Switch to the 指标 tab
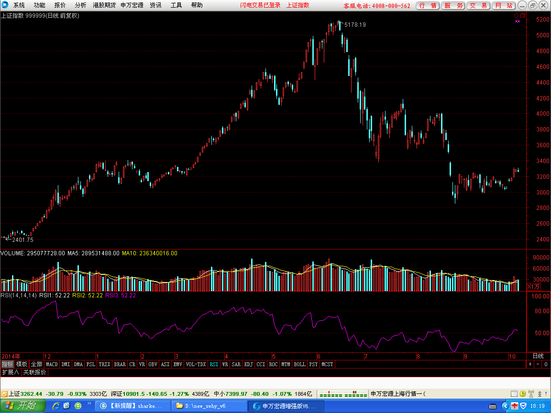Screen dimensions: 551x413 [x=7, y=365]
